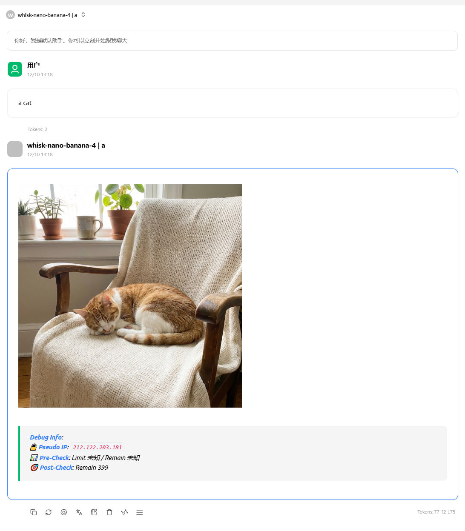This screenshot has width=465, height=531.
Task: Click the green user avatar
Action: coord(15,69)
